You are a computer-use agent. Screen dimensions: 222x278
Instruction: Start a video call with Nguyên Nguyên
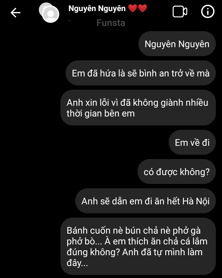tap(180, 12)
